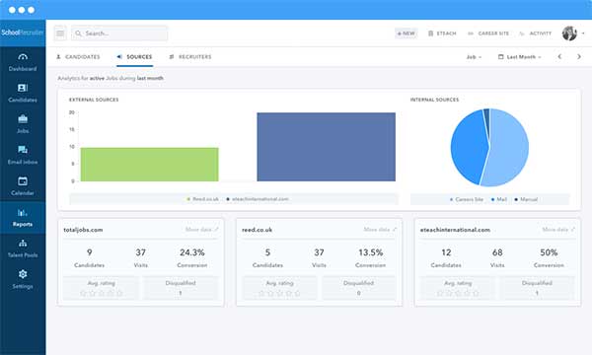The image size is (592, 355).
Task: Toggle reed.co.uk legend item in chart
Action: click(x=202, y=199)
